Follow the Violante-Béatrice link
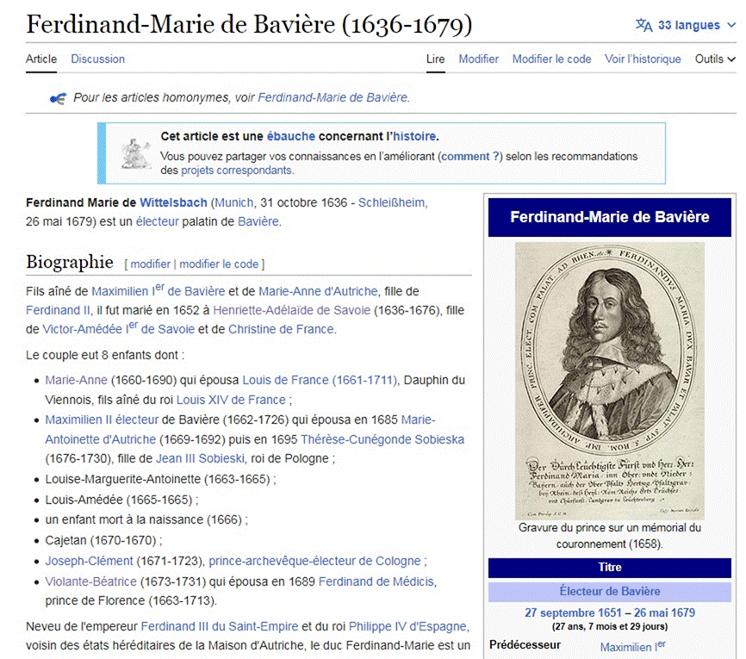Screen dimensions: 746x659 point(90,581)
